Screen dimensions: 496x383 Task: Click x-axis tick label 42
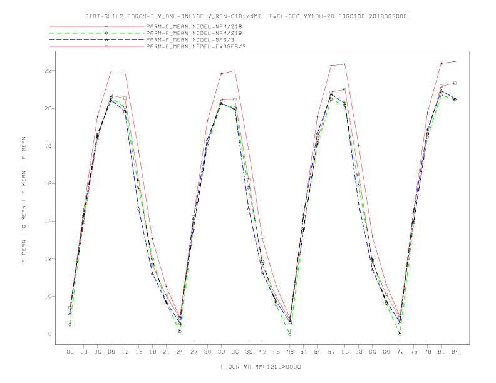click(x=262, y=352)
